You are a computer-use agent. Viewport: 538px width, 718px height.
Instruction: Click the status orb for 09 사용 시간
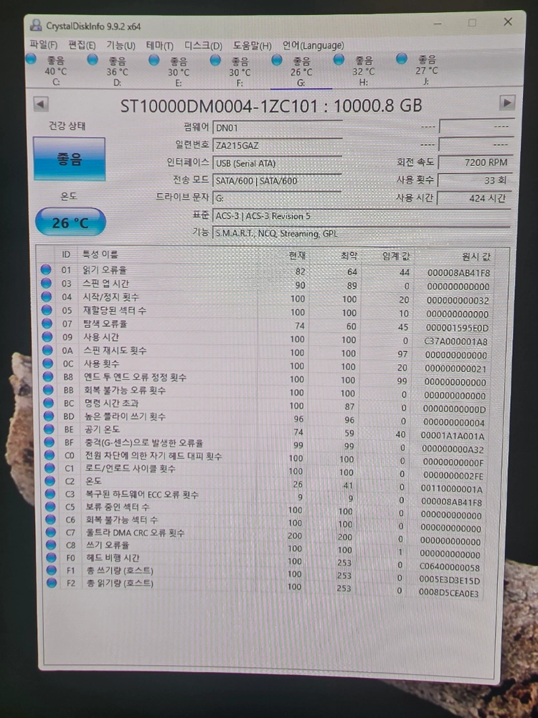point(47,337)
